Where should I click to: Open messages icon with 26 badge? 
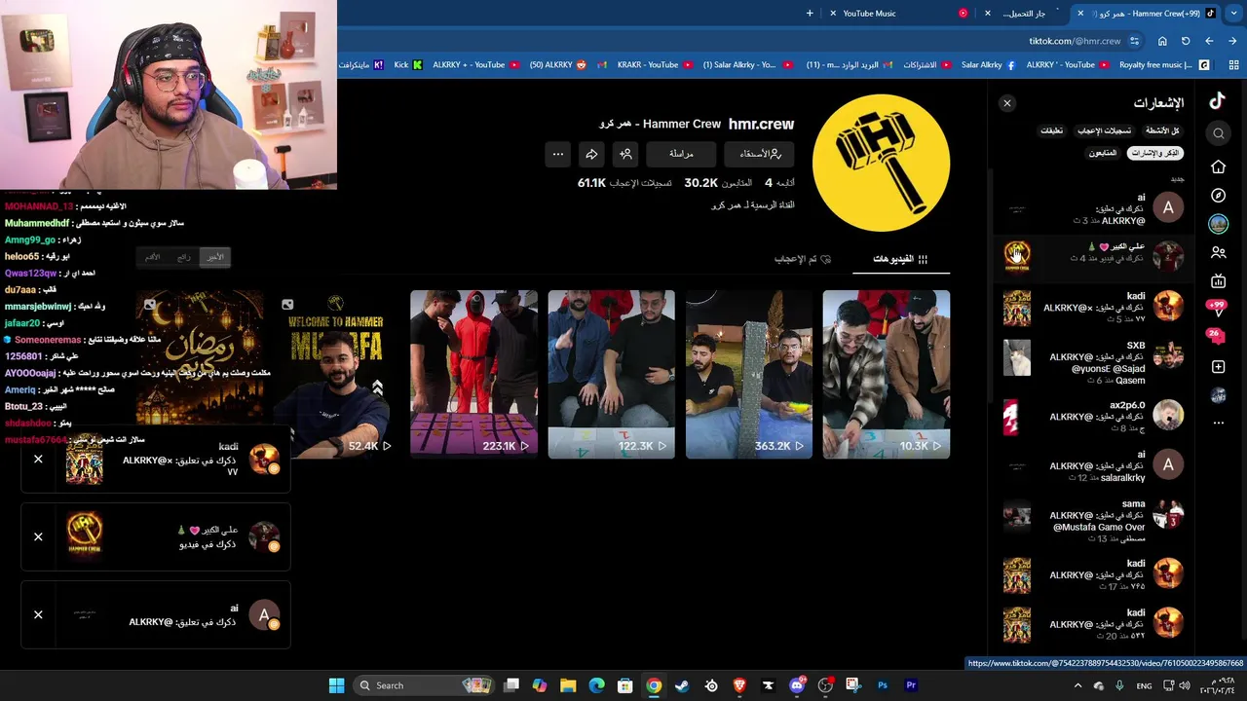tap(1217, 337)
